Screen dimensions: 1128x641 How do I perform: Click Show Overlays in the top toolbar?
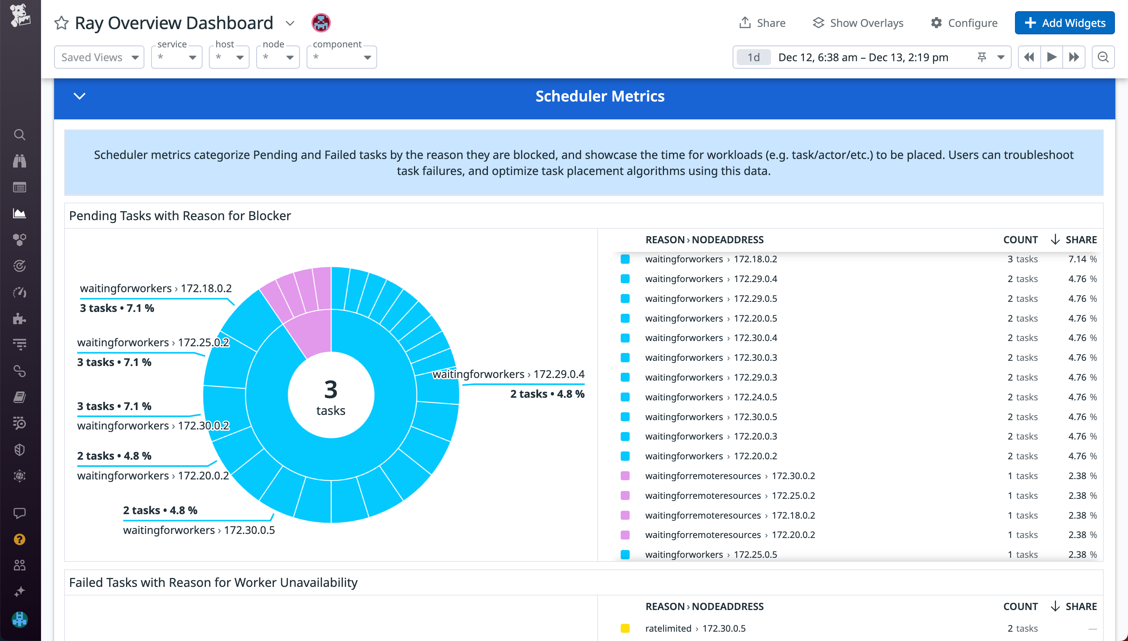(x=857, y=22)
